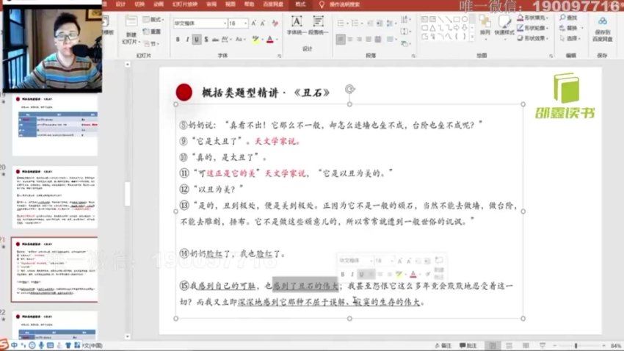Open the Review ribbon tab

click(x=211, y=4)
